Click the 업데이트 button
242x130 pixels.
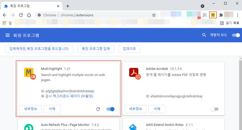(x=129, y=49)
